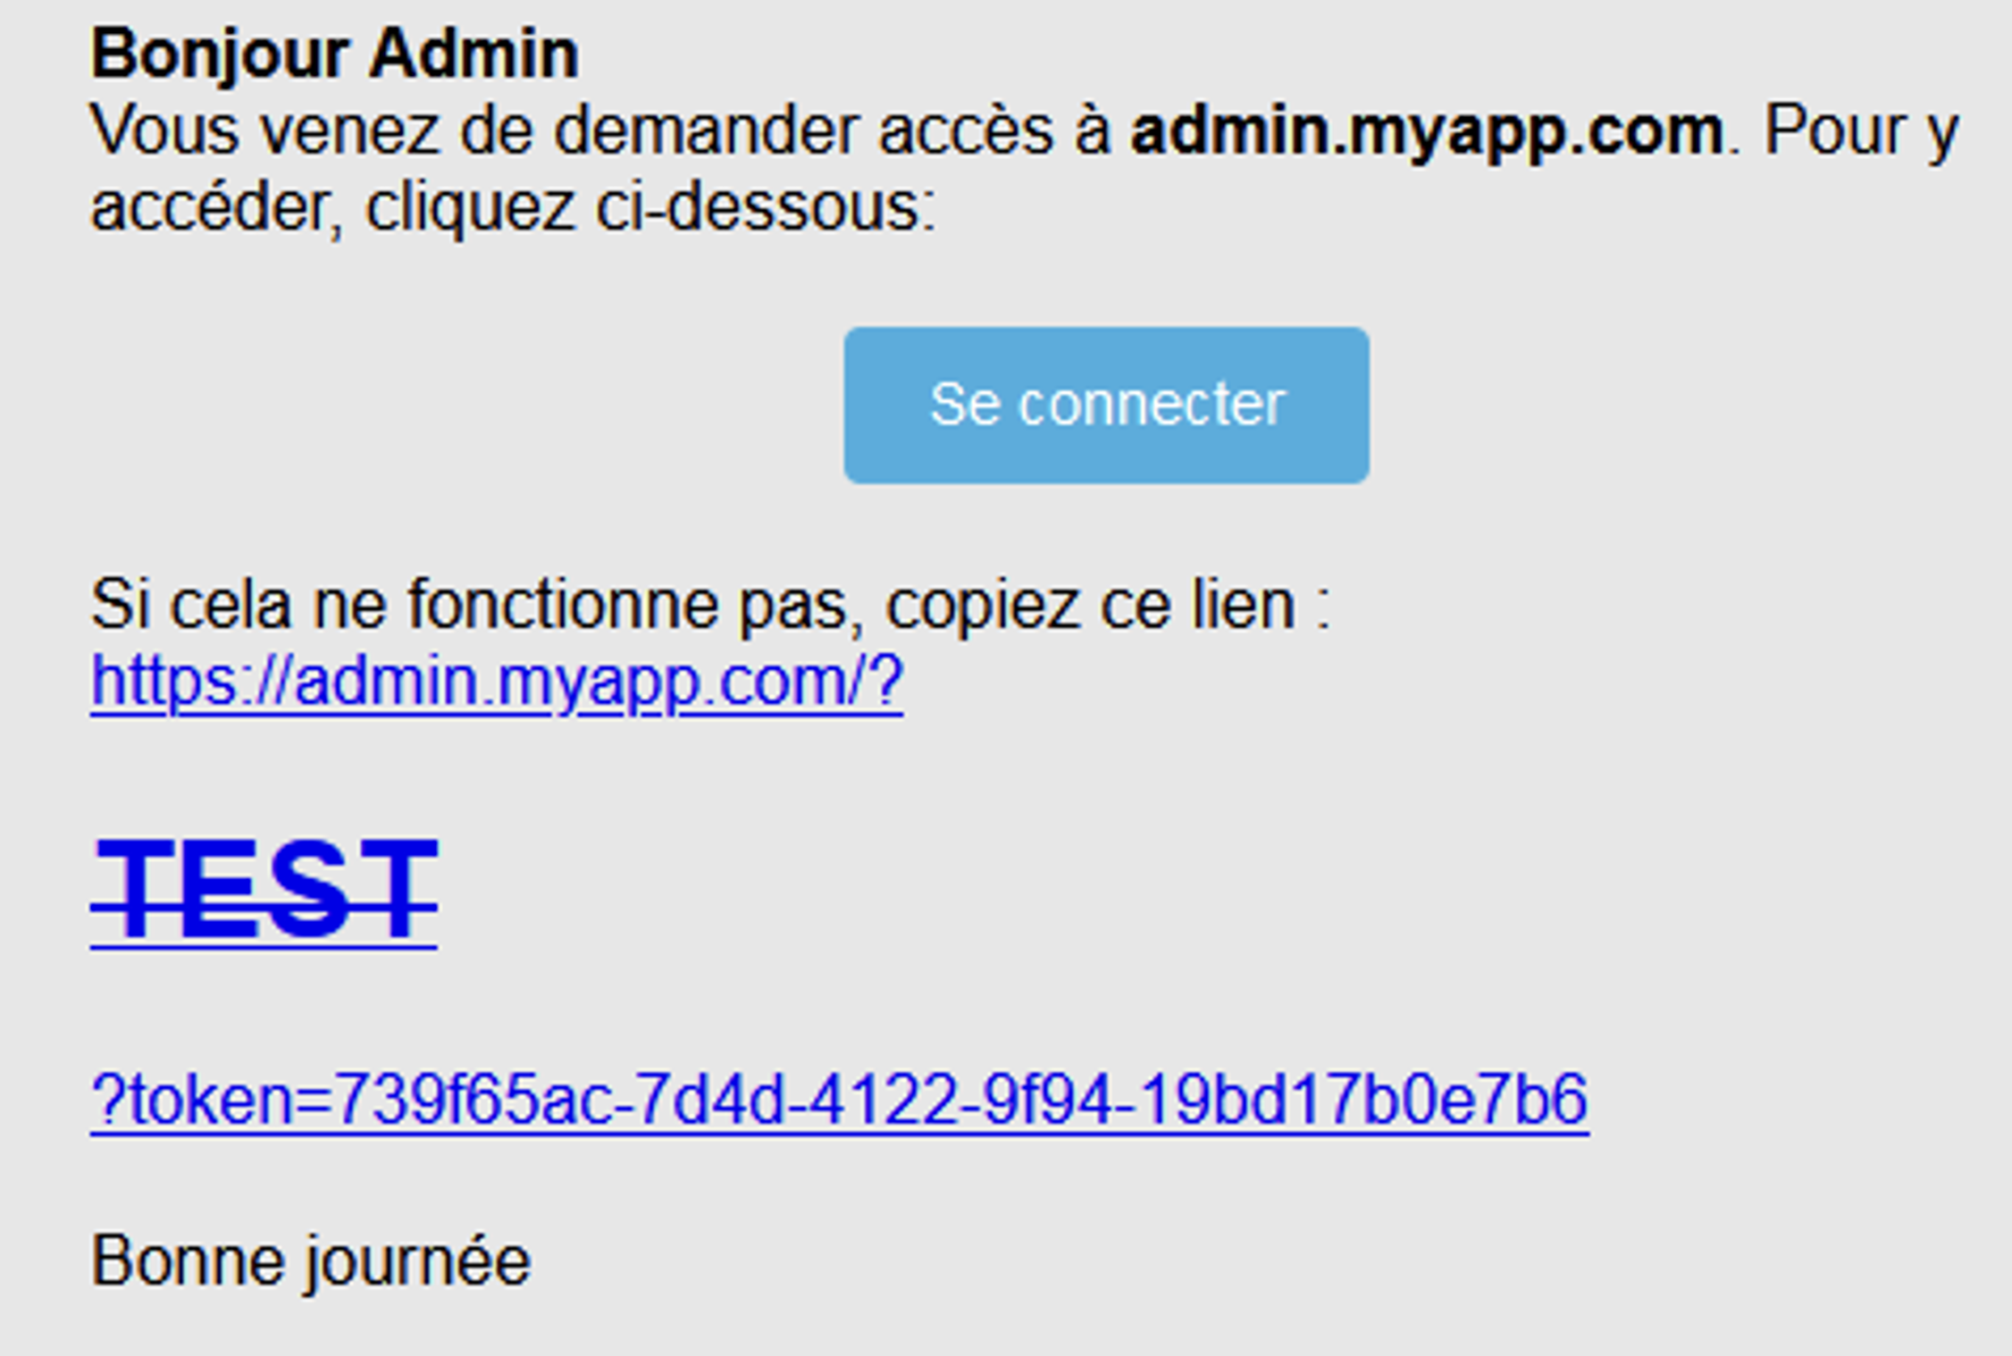Follow the ?token=739f65ac link

pyautogui.click(x=840, y=1100)
